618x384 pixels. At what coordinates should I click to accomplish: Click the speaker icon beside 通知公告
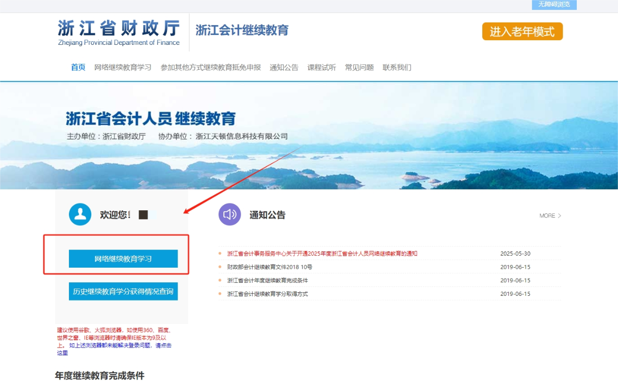click(229, 215)
